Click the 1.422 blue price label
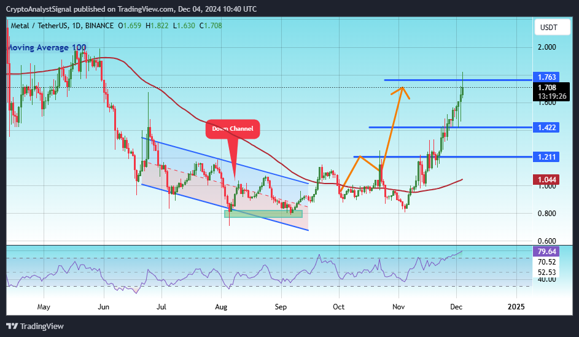This screenshot has width=579, height=337. coord(546,128)
